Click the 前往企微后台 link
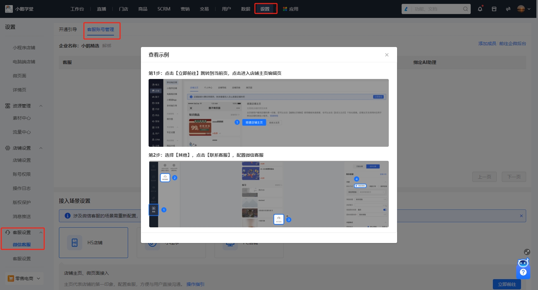Screen dimensions: 538x290 tap(512, 43)
